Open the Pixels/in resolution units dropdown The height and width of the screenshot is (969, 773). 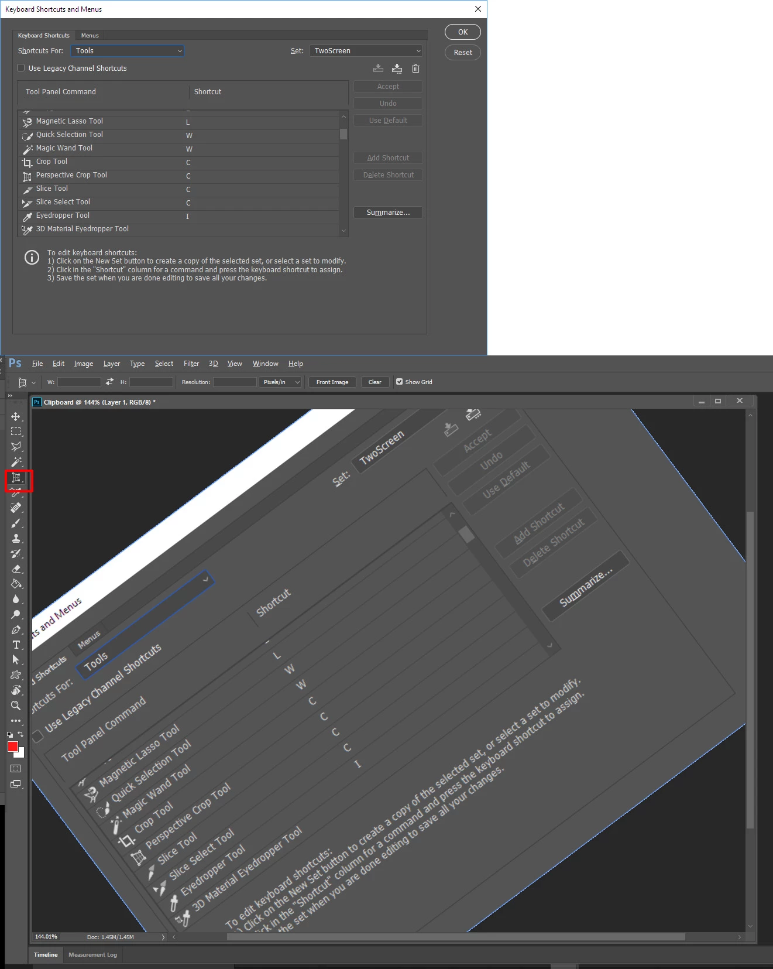281,382
